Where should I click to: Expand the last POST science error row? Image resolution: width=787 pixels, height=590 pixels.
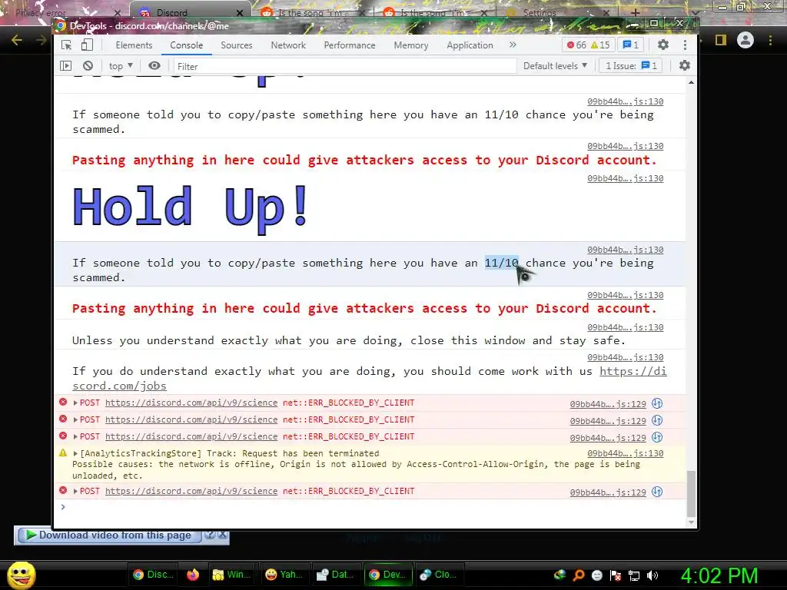tap(75, 491)
